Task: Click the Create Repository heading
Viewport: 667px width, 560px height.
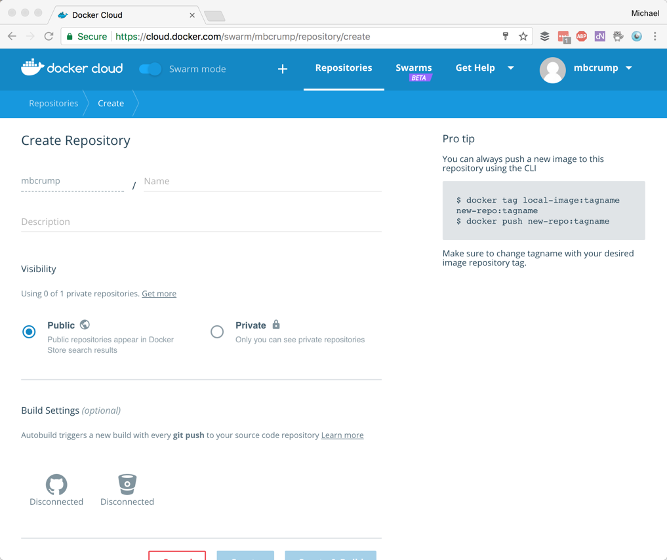Action: tap(75, 141)
